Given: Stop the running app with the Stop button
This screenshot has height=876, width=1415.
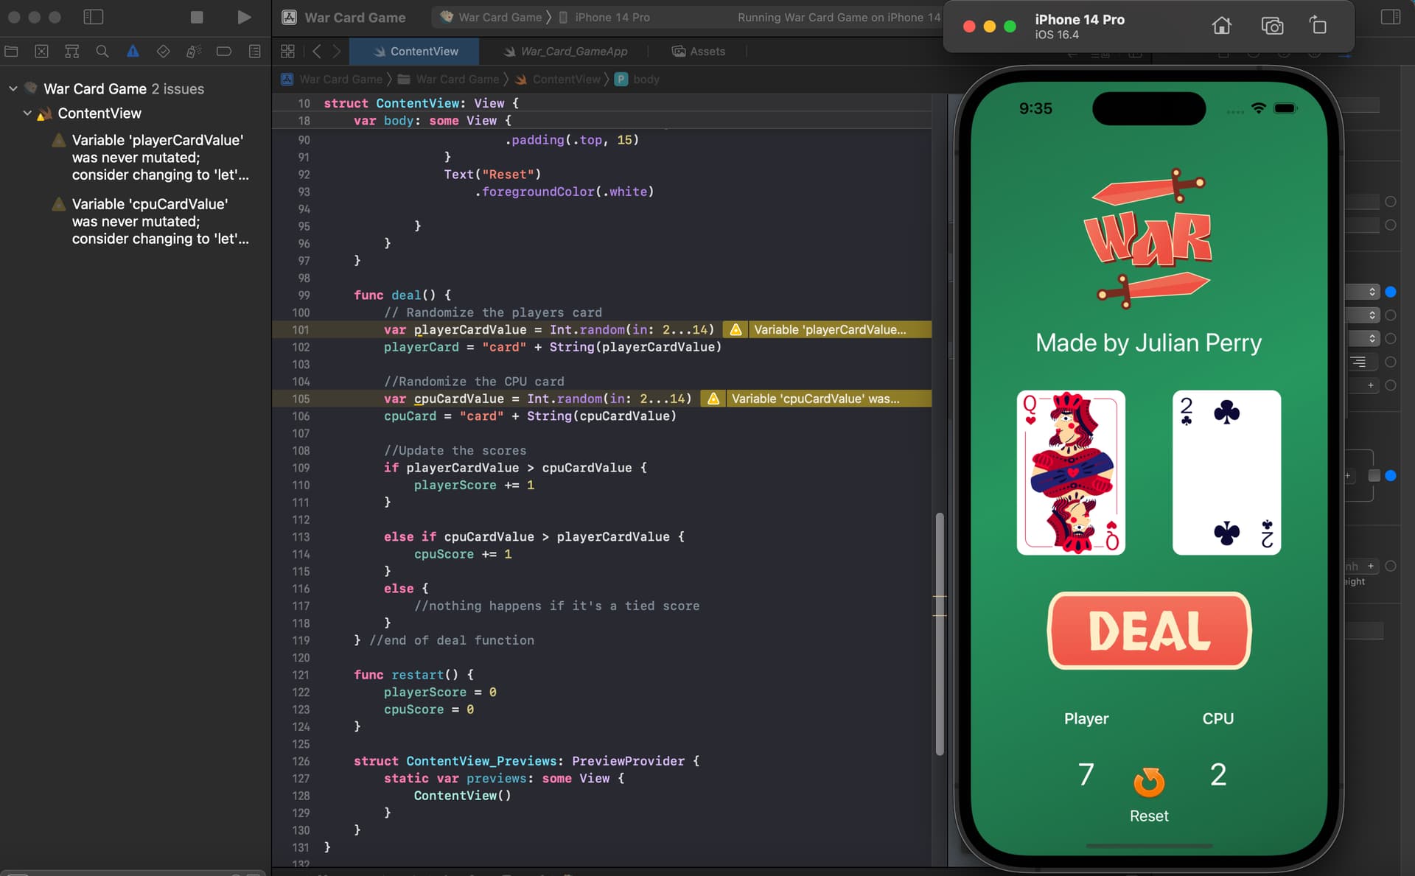Looking at the screenshot, I should (197, 17).
